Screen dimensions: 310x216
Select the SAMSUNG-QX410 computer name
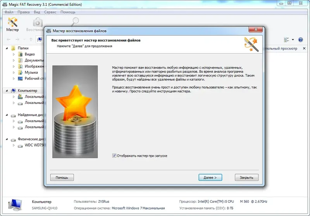pos(45,208)
